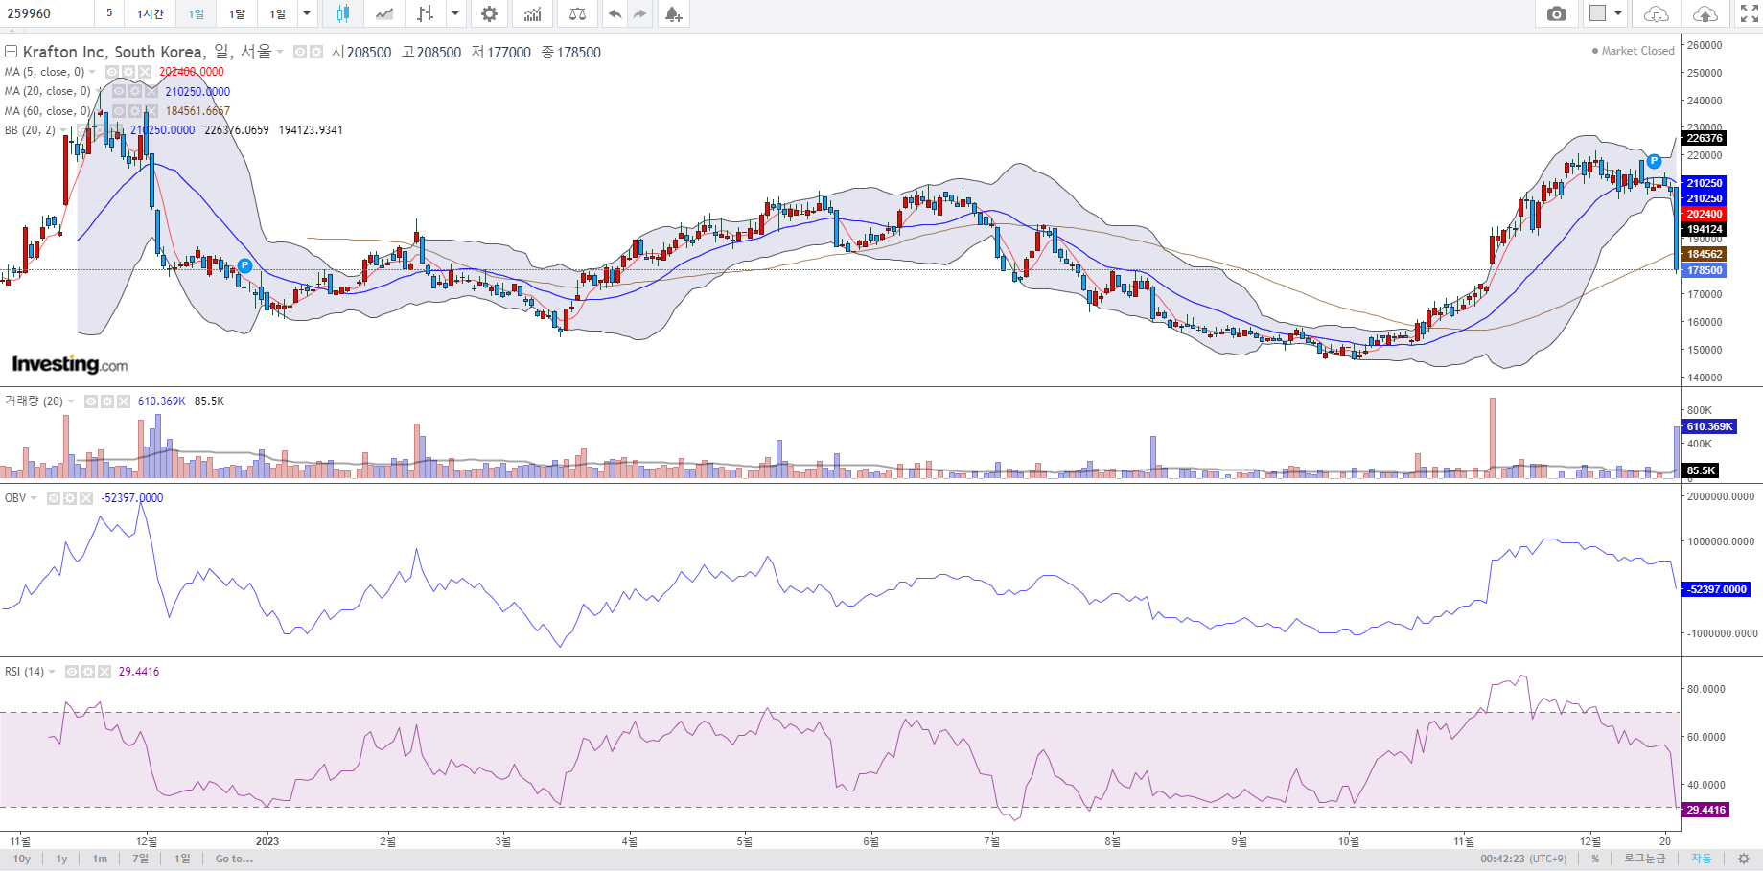The width and height of the screenshot is (1763, 871).
Task: Open layout selection dropdown arrow
Action: (x=1618, y=13)
